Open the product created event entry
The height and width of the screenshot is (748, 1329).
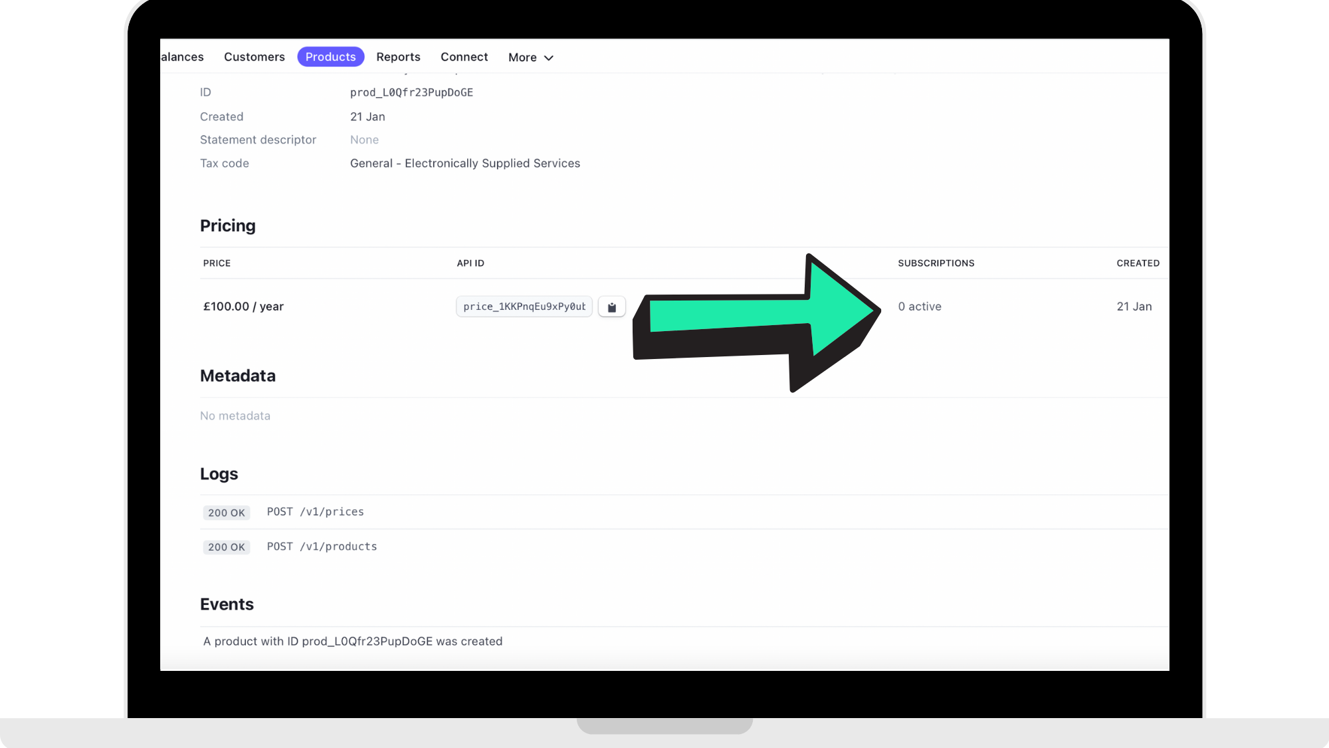(352, 642)
